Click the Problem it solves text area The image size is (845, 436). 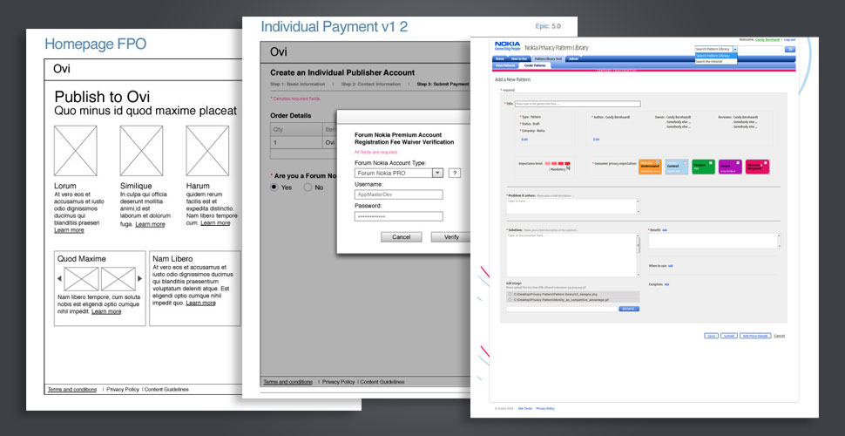tap(573, 207)
